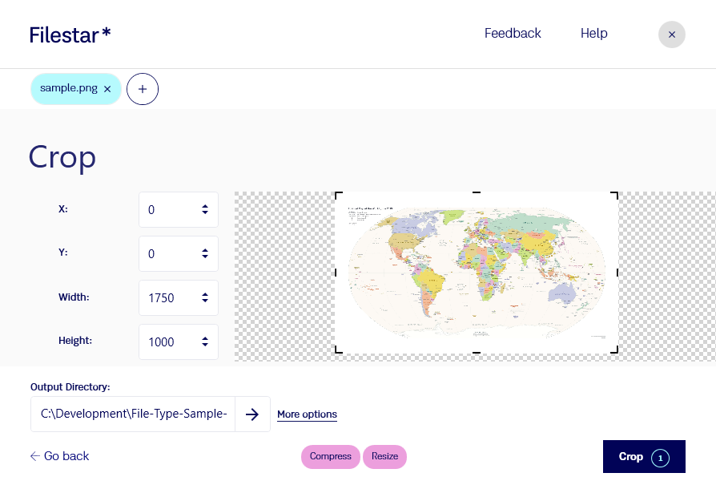Select the bottom-left crop corner handle
Image resolution: width=716 pixels, height=481 pixels.
[338, 350]
